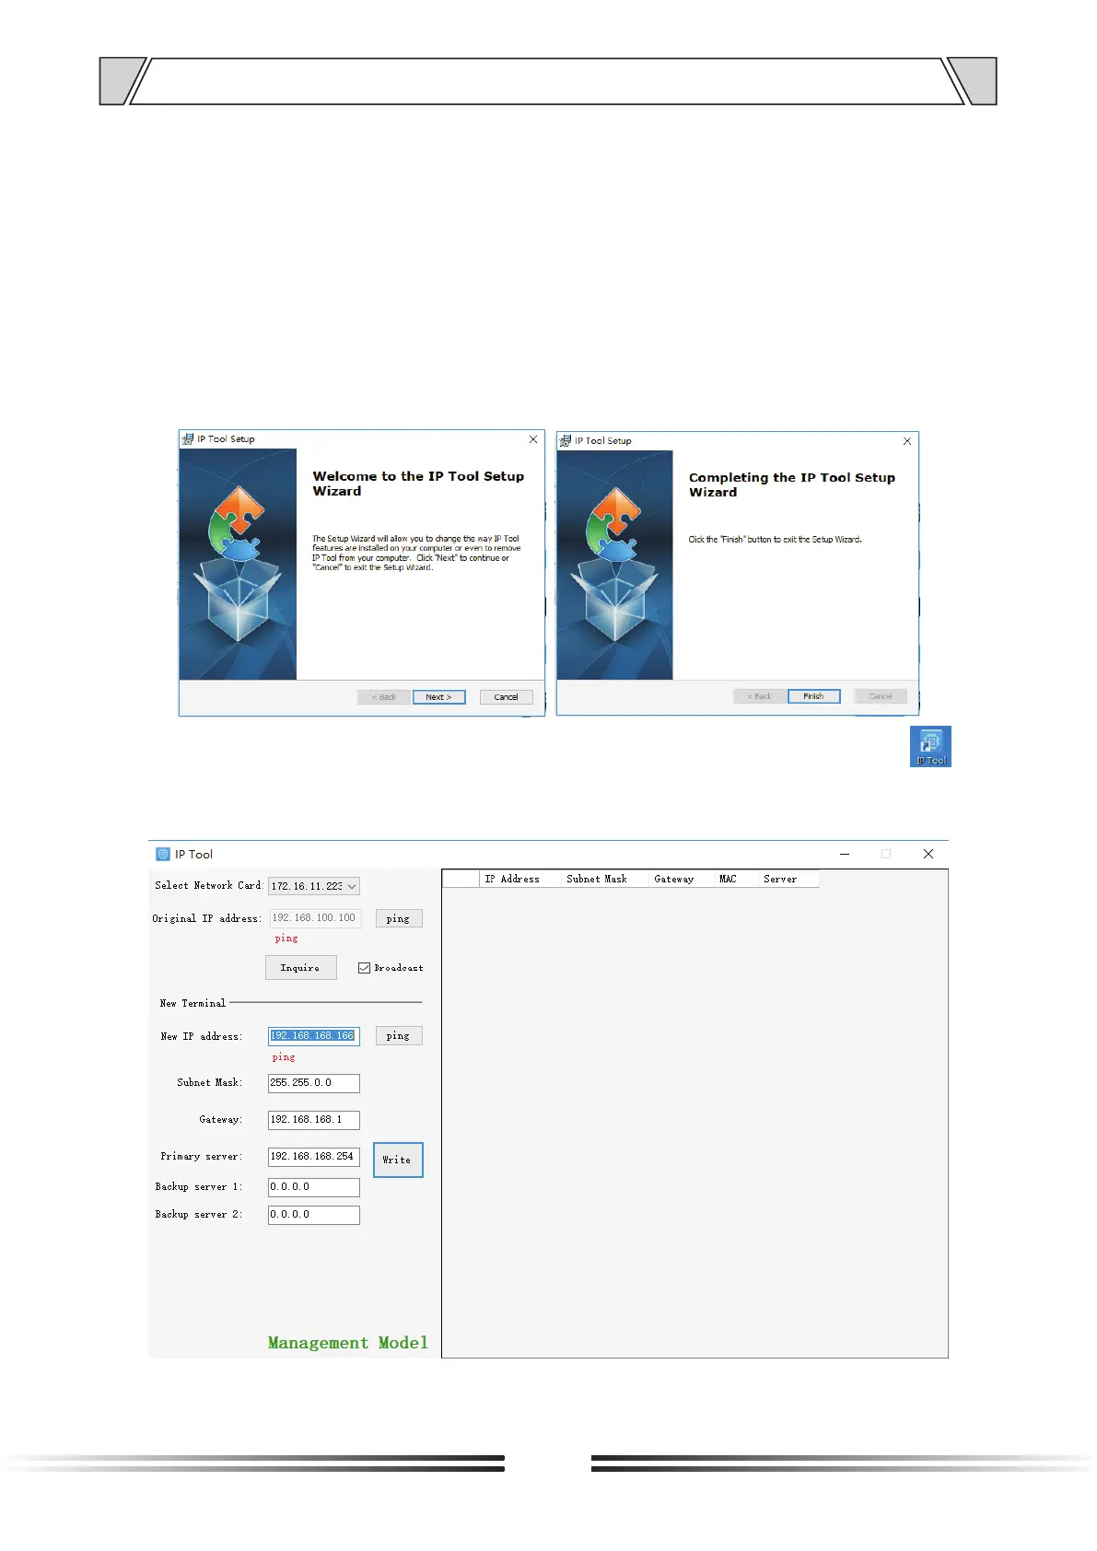Image resolution: width=1097 pixels, height=1551 pixels.
Task: Click the IP Tool desktop shortcut icon
Action: point(930,746)
